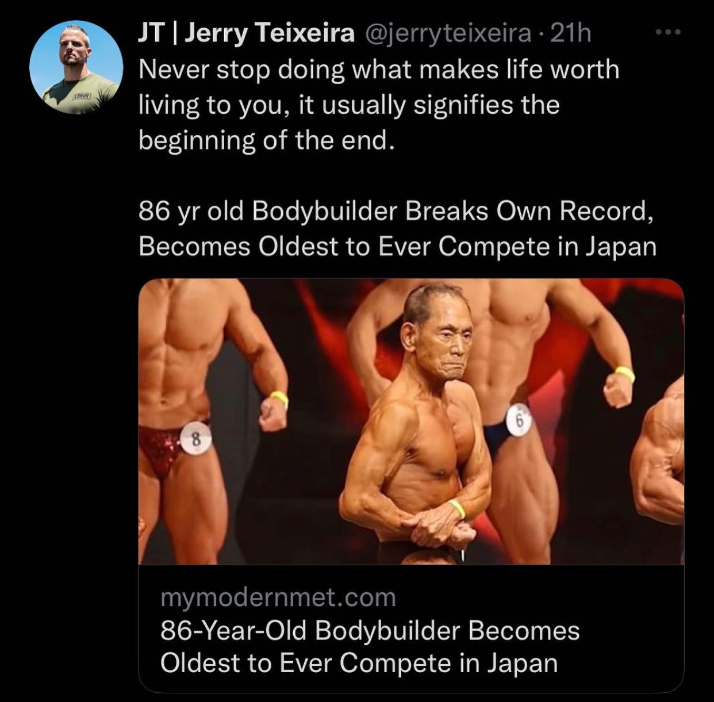714x702 pixels.
Task: Open the mymodernmet.com link domain
Action: 278,597
